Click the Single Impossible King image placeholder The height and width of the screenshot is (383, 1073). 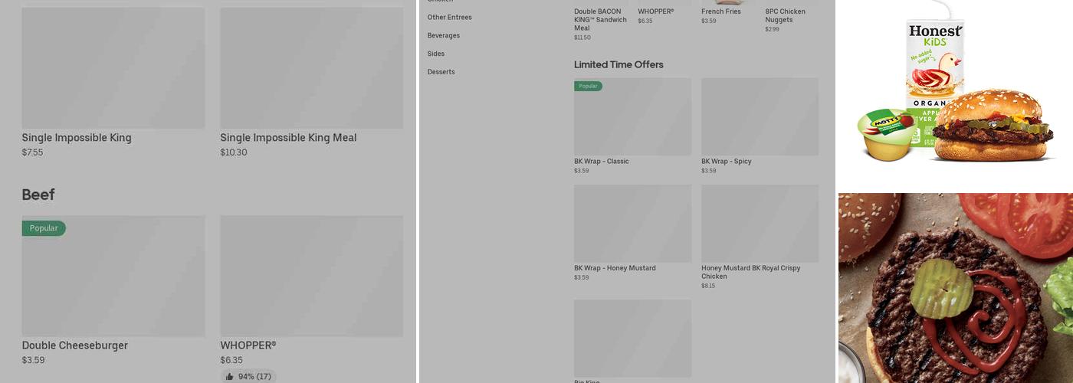tap(113, 68)
